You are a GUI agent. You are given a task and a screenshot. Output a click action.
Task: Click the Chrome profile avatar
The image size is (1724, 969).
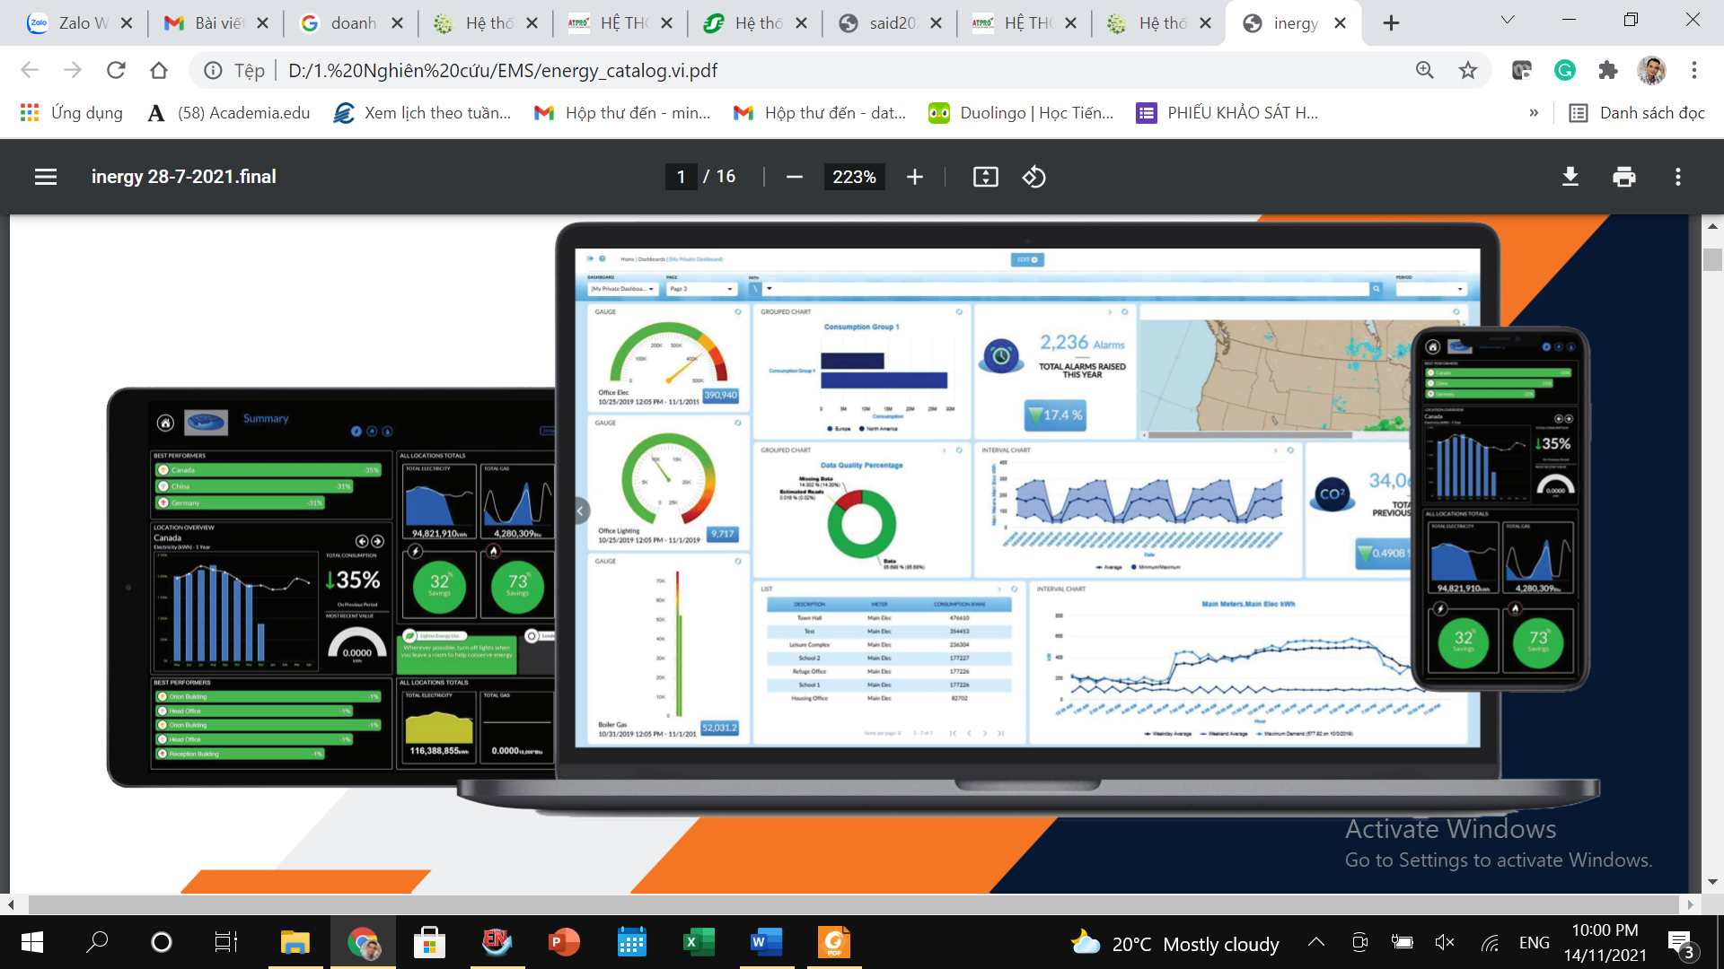[1652, 69]
